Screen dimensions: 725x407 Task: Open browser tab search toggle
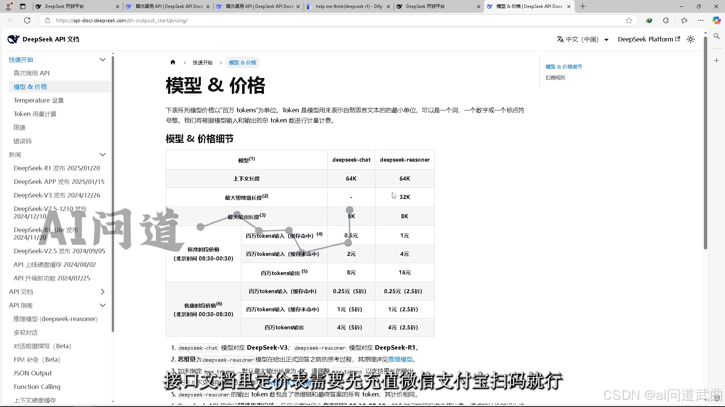[x=23, y=6]
